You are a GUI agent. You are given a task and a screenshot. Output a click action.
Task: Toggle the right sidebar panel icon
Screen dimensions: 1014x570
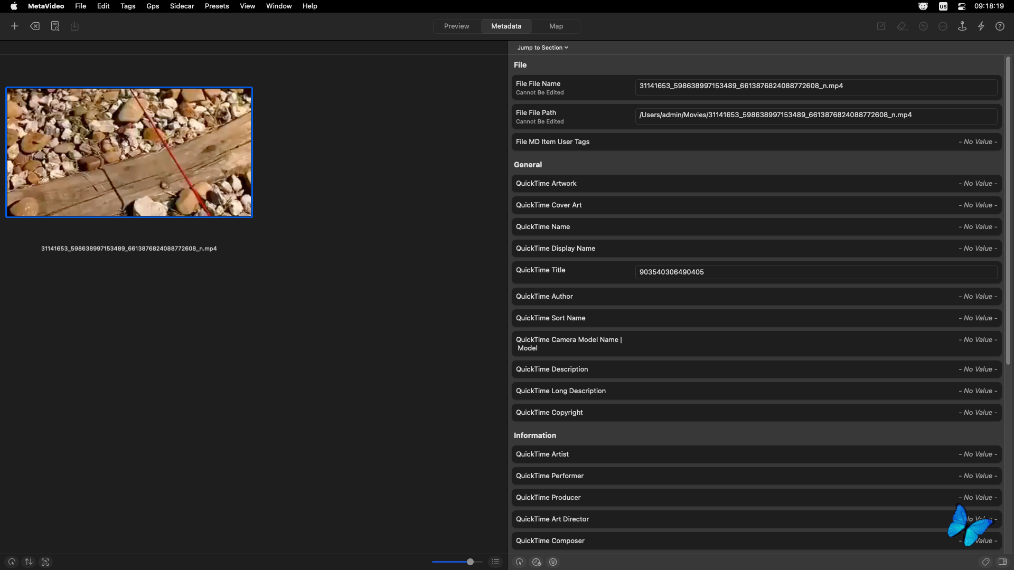point(1002,562)
